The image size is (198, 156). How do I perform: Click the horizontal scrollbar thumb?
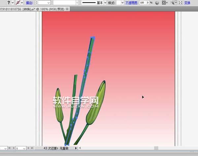tap(156, 148)
